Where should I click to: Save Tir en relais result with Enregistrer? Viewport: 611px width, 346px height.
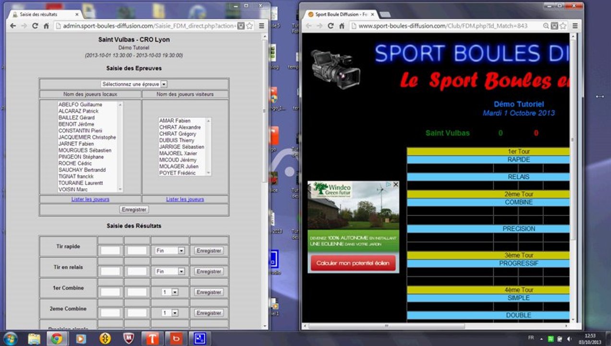point(209,272)
